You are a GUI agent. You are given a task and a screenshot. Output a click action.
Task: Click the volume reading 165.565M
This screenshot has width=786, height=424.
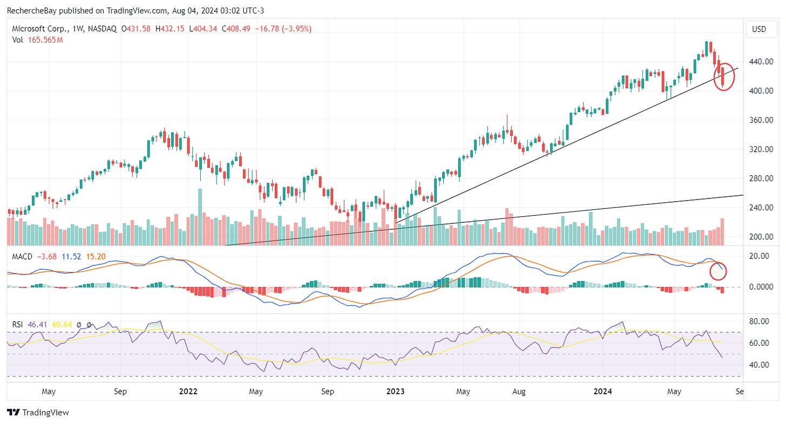45,39
